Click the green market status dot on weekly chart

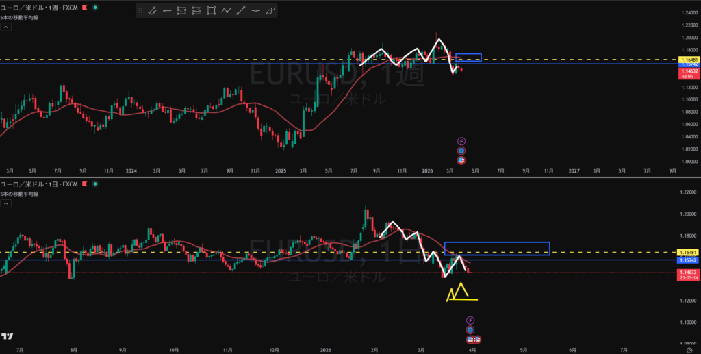94,8
